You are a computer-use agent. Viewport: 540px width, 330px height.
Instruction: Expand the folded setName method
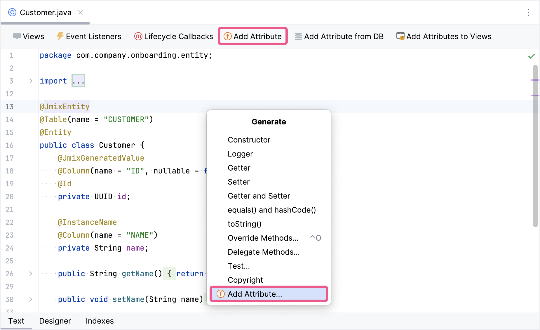tap(31, 299)
